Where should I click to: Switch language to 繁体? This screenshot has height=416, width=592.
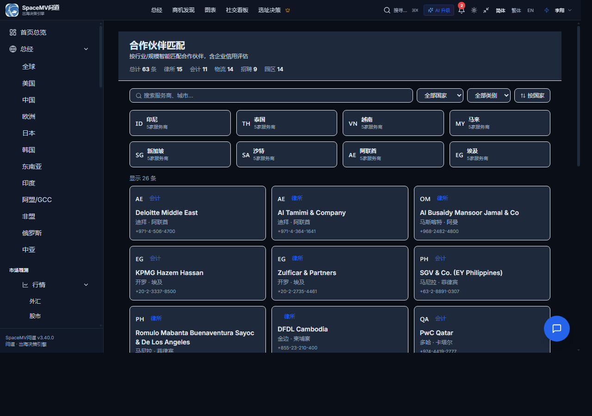[516, 10]
